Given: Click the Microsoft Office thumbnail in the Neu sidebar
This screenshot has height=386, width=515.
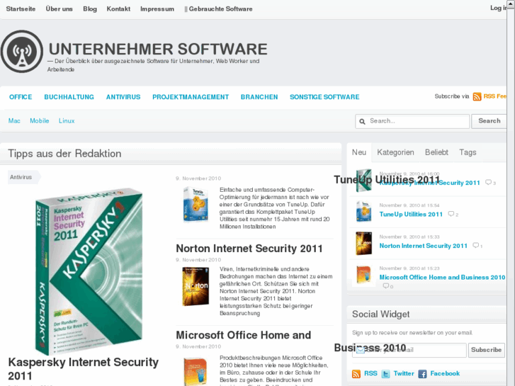Looking at the screenshot, I should 364,275.
